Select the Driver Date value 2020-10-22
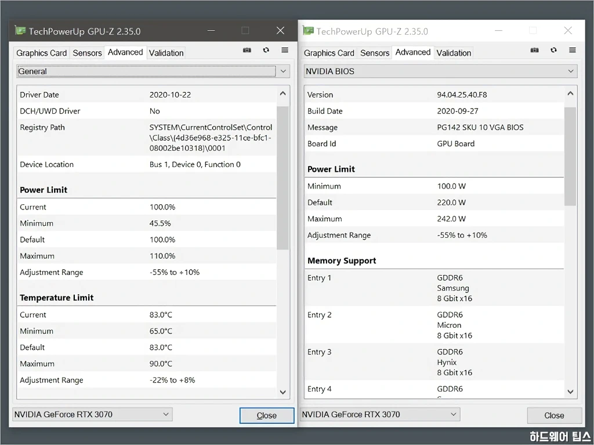Image resolution: width=594 pixels, height=445 pixels. 170,95
